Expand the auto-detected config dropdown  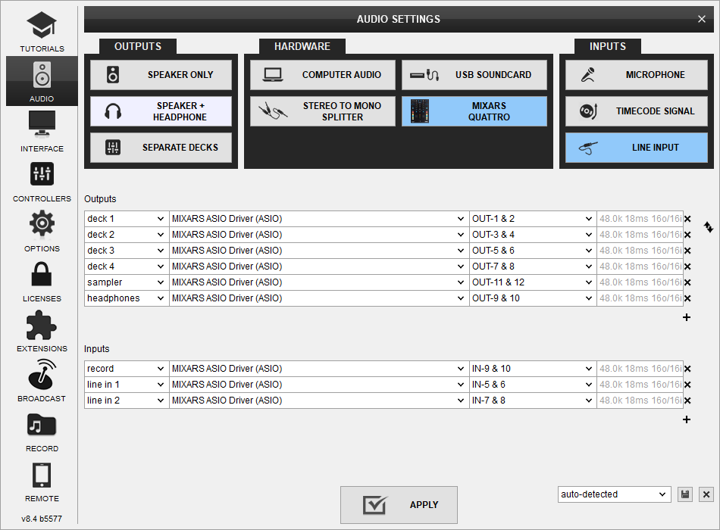(614, 494)
